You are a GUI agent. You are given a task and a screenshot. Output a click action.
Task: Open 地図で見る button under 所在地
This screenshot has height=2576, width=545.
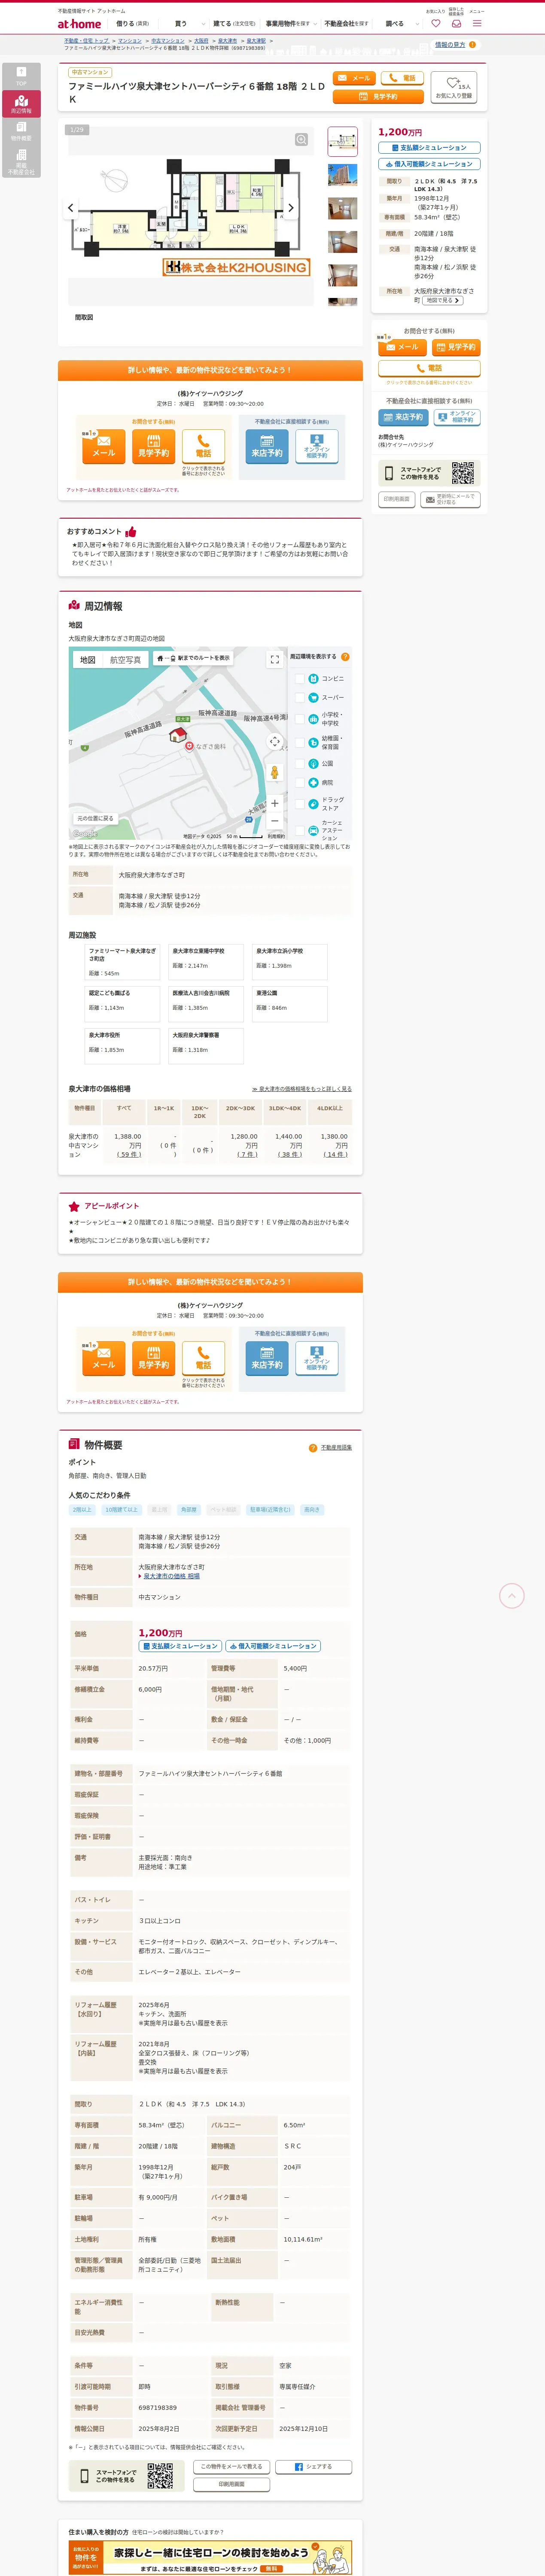click(x=443, y=300)
